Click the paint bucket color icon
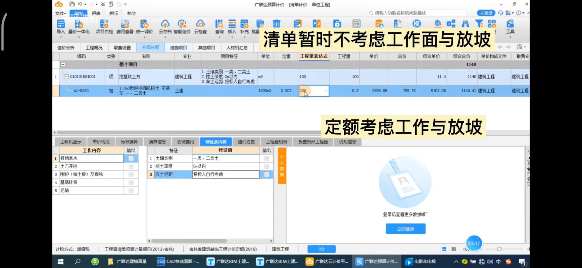The width and height of the screenshot is (582, 268). coord(438,24)
